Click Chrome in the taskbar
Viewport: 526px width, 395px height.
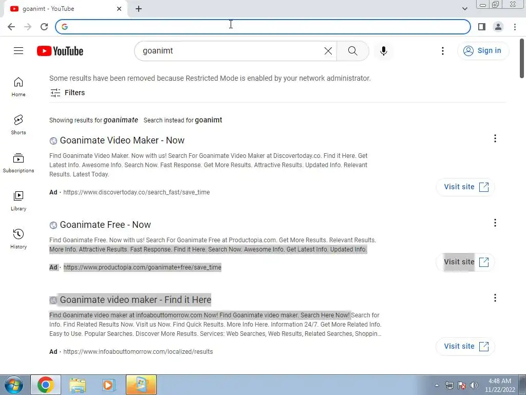point(46,385)
